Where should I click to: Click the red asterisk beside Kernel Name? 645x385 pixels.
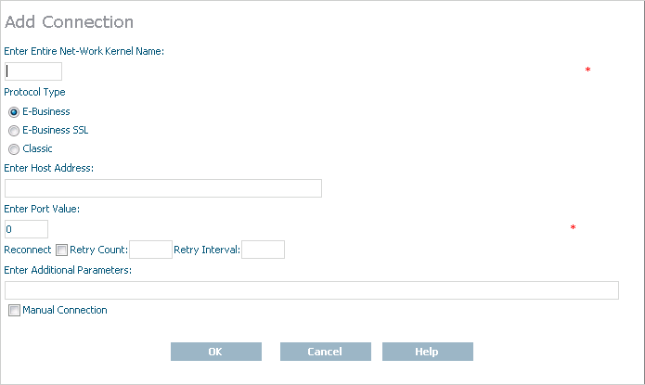587,71
